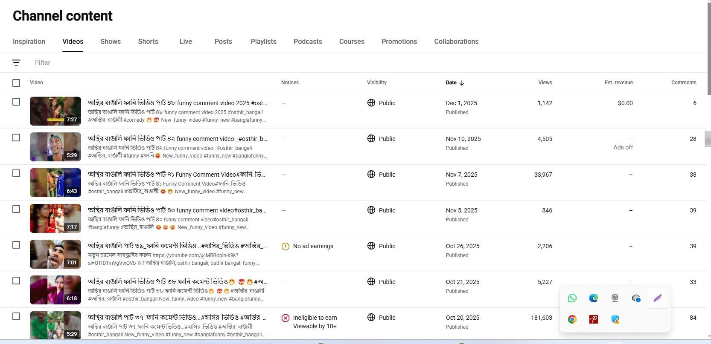Open video title পার্ট ৪১ Funny Comment Video
Screen dimensions: 711x344
[176, 174]
